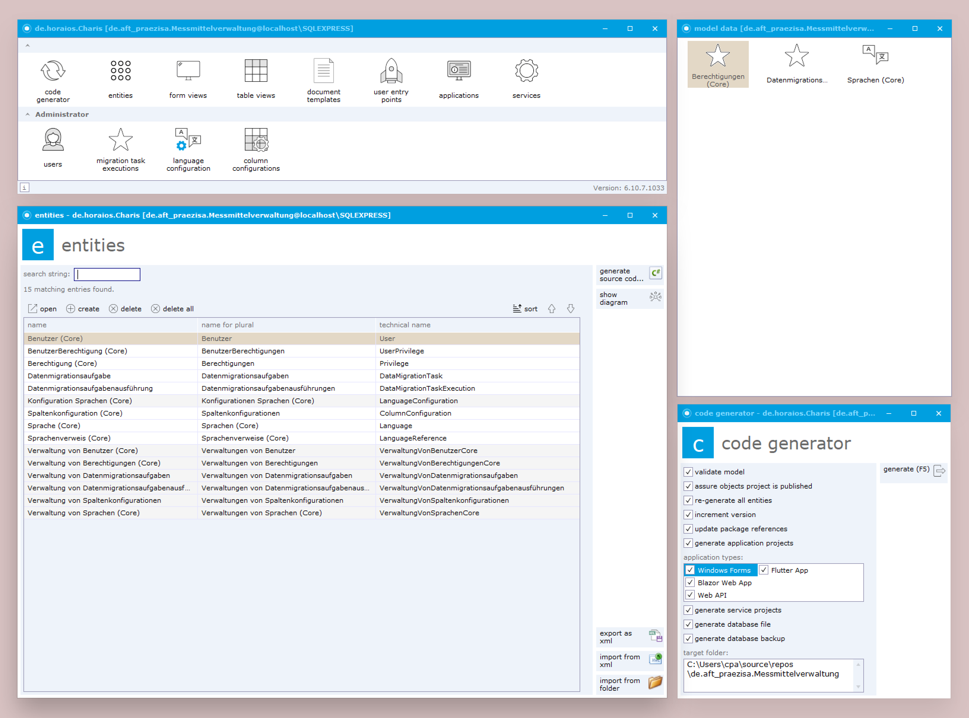The height and width of the screenshot is (718, 969).
Task: Collapse the Administrator section
Action: pyautogui.click(x=28, y=114)
